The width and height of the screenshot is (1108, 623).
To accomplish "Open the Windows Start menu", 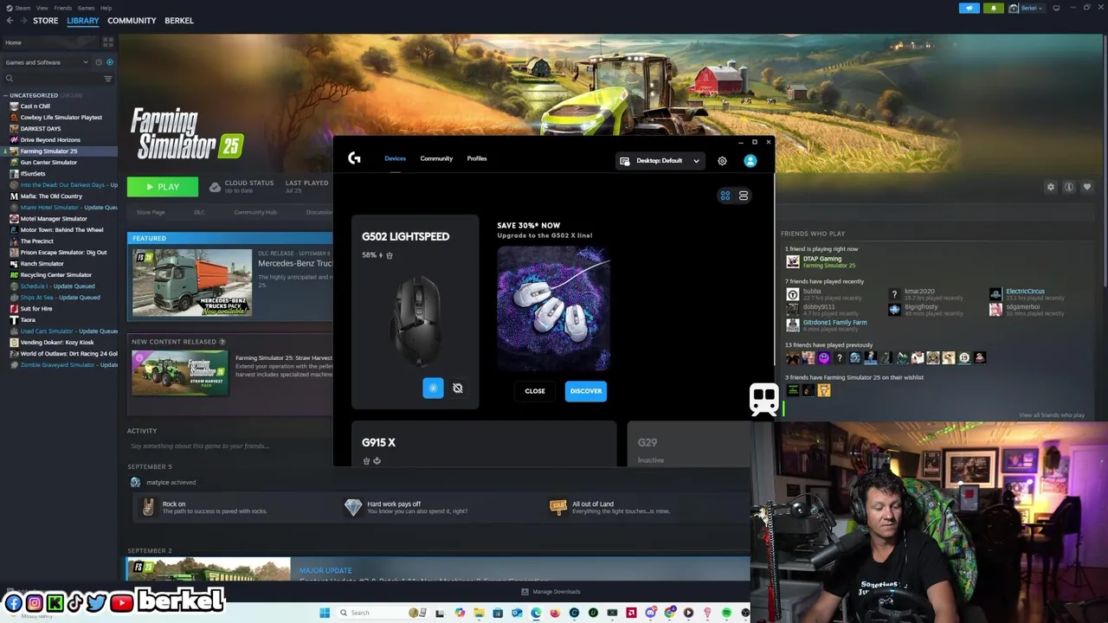I will (x=325, y=613).
